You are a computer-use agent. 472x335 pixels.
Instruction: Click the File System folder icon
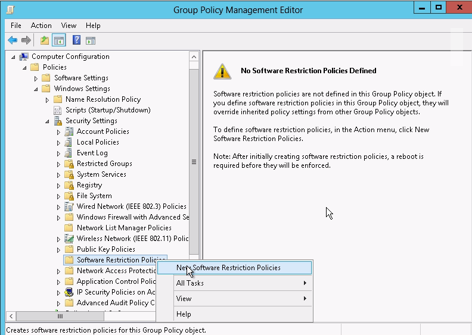point(69,196)
